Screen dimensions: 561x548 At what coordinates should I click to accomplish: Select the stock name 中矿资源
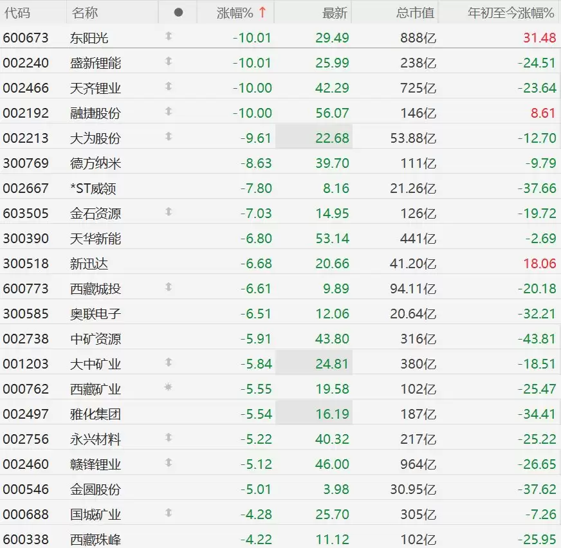pyautogui.click(x=95, y=339)
